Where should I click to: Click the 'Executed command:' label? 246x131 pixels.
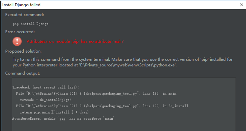click(25, 15)
